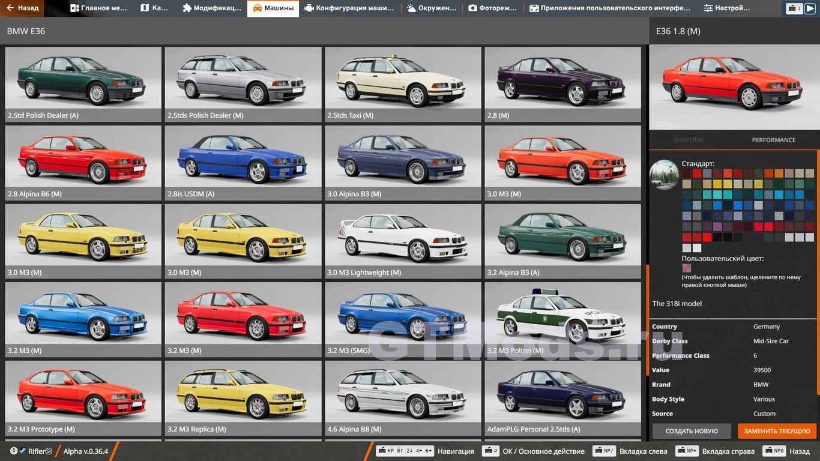Click the red E36 1.8 (M) preview image
This screenshot has width=820, height=461.
734,86
